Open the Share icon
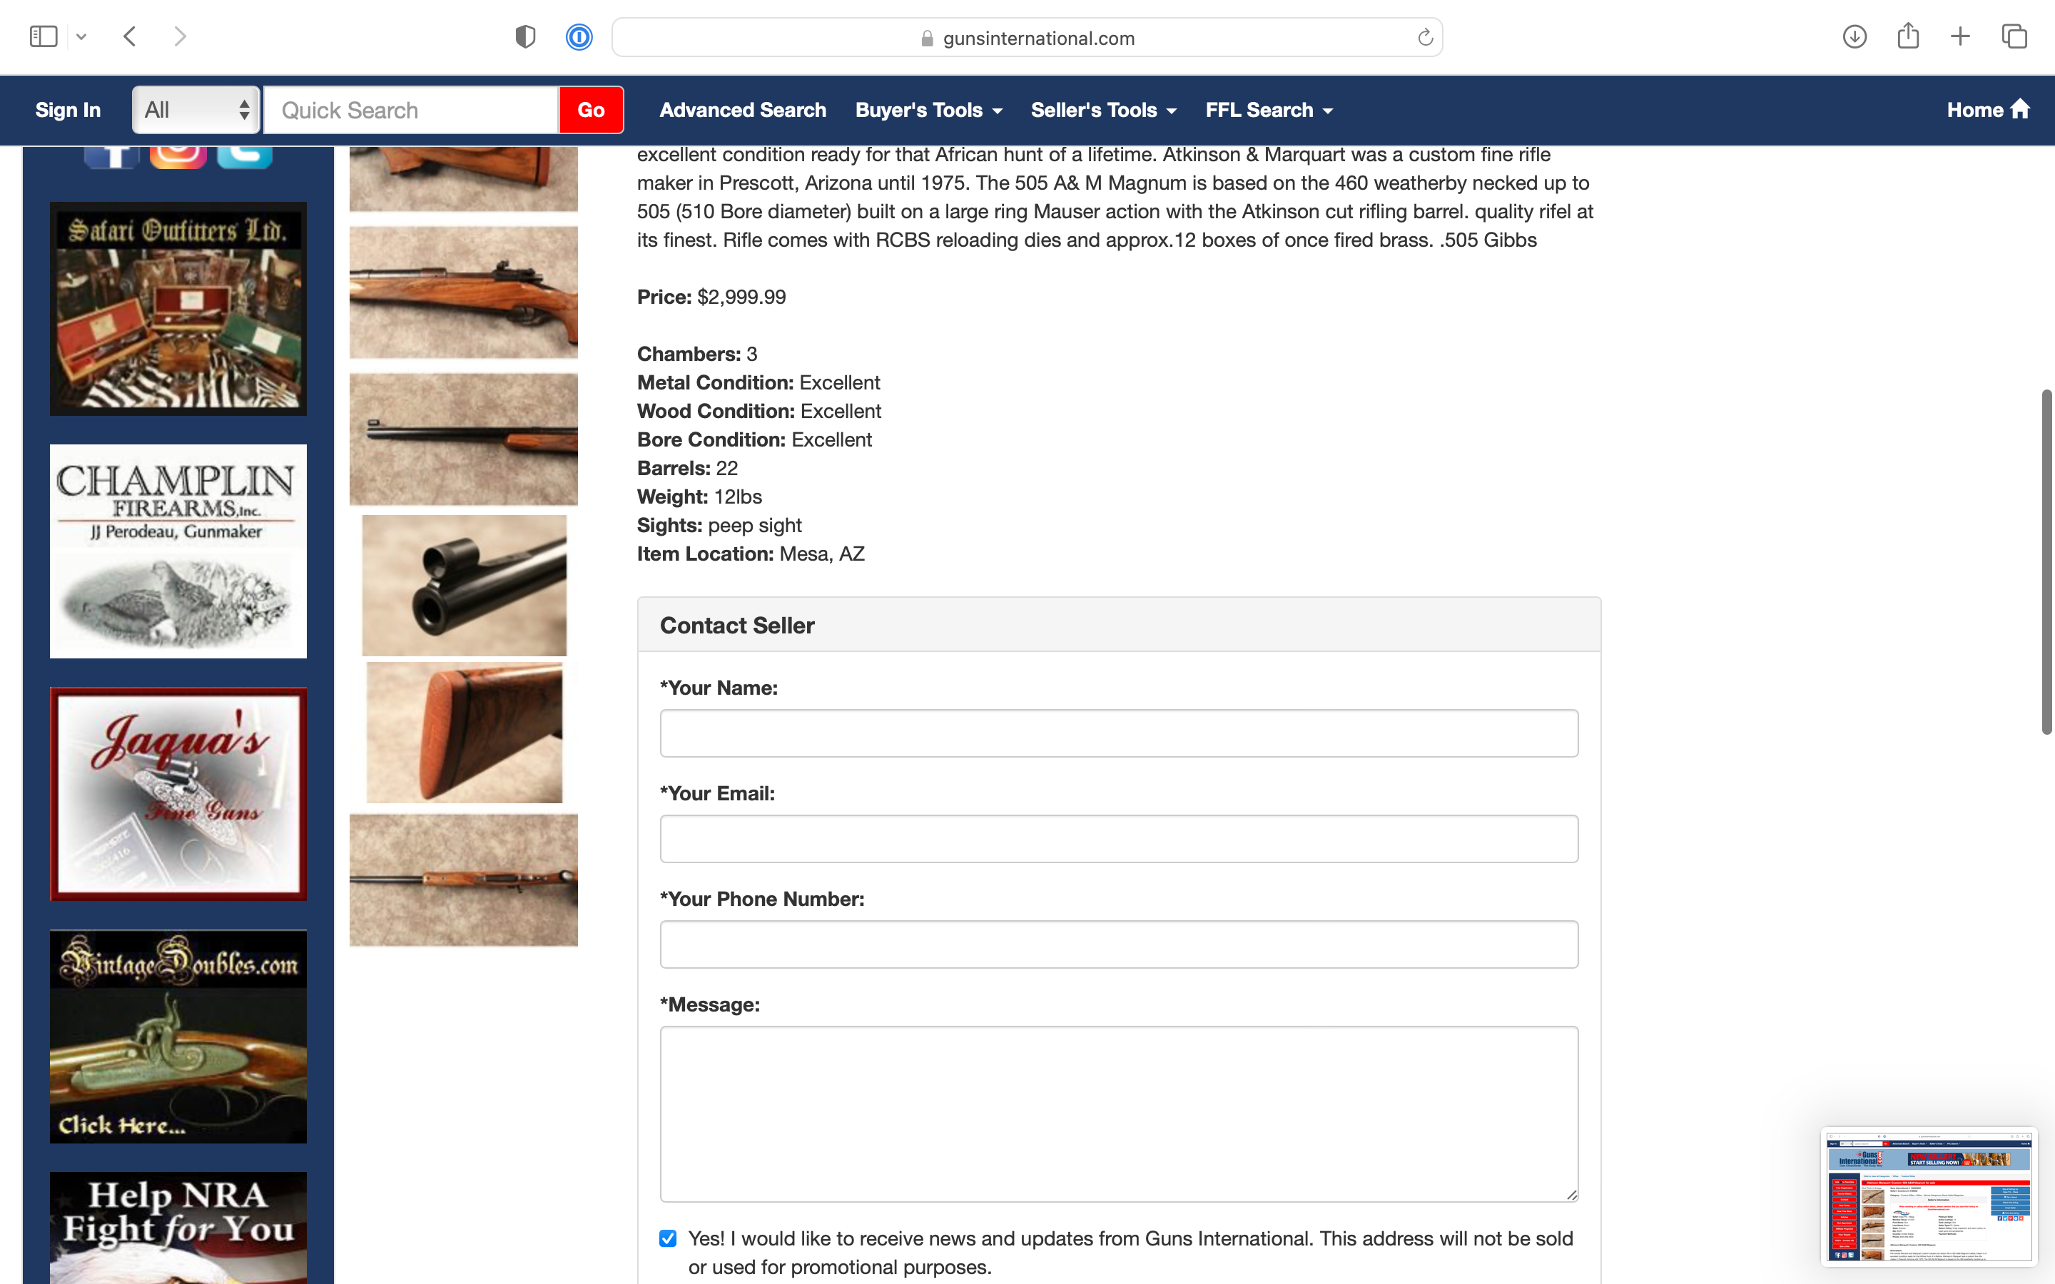The width and height of the screenshot is (2055, 1284). 1908,36
